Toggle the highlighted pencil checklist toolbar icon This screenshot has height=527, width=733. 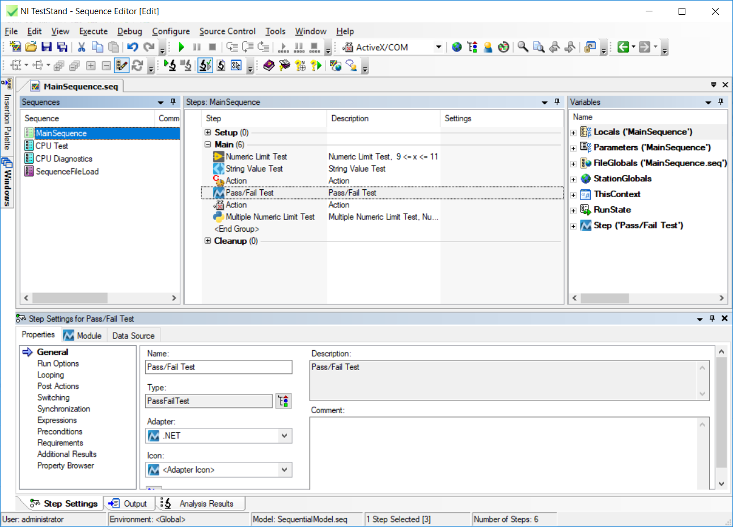tap(121, 66)
